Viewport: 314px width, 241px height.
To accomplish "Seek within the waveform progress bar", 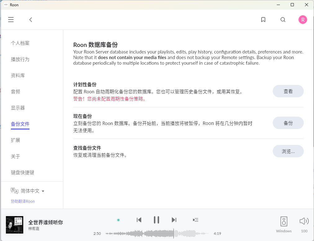I will pyautogui.click(x=157, y=234).
